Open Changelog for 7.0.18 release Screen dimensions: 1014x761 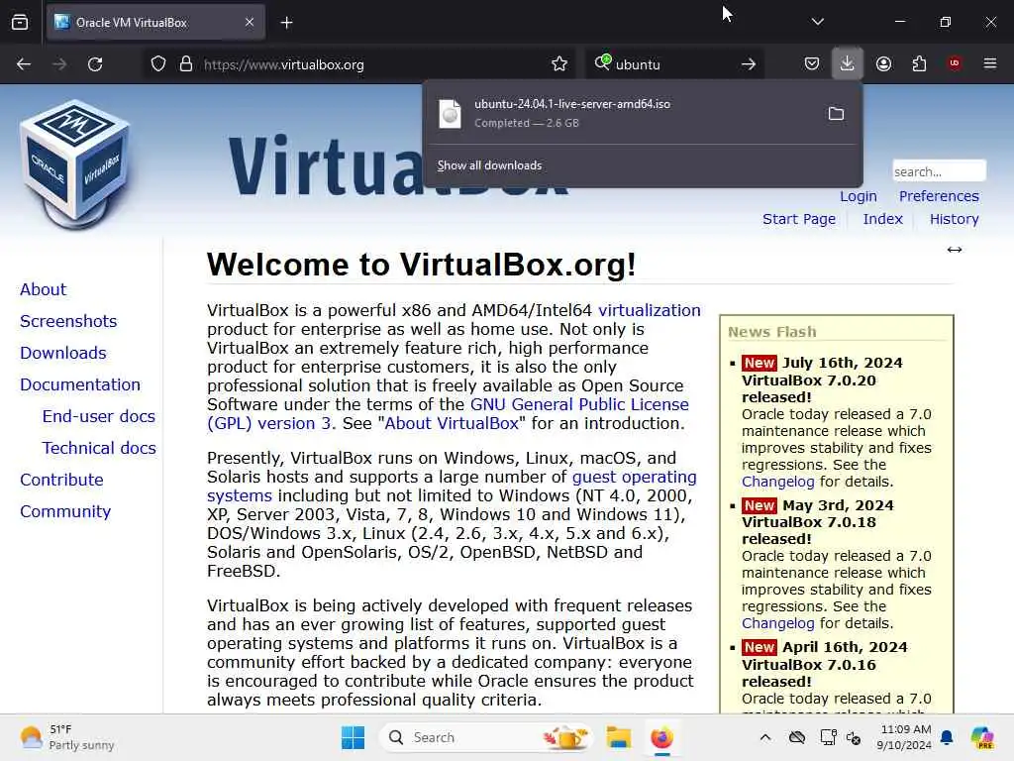click(x=778, y=623)
